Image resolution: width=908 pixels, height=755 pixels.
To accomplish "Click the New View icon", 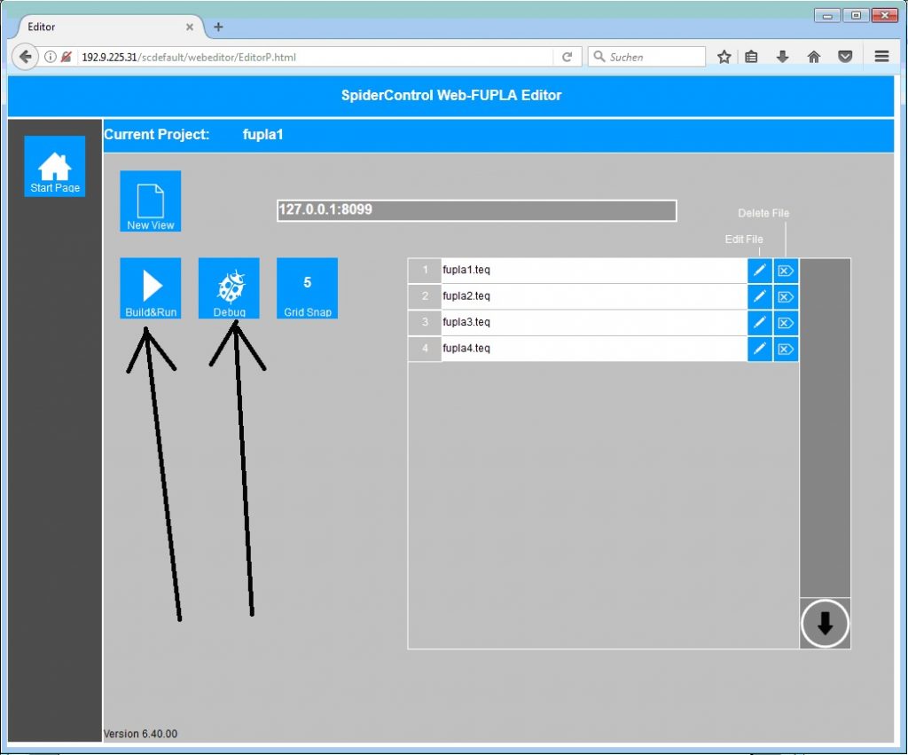I will tap(150, 201).
